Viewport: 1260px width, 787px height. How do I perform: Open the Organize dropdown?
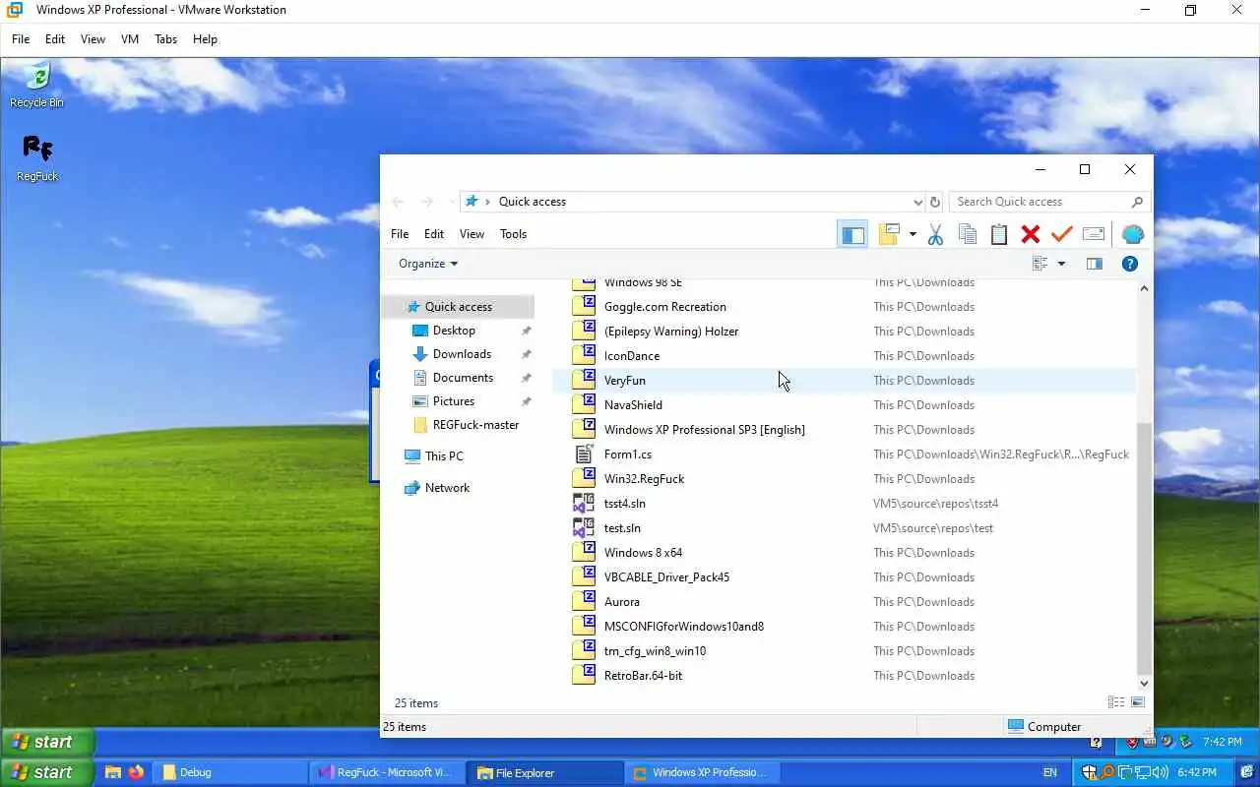click(428, 264)
